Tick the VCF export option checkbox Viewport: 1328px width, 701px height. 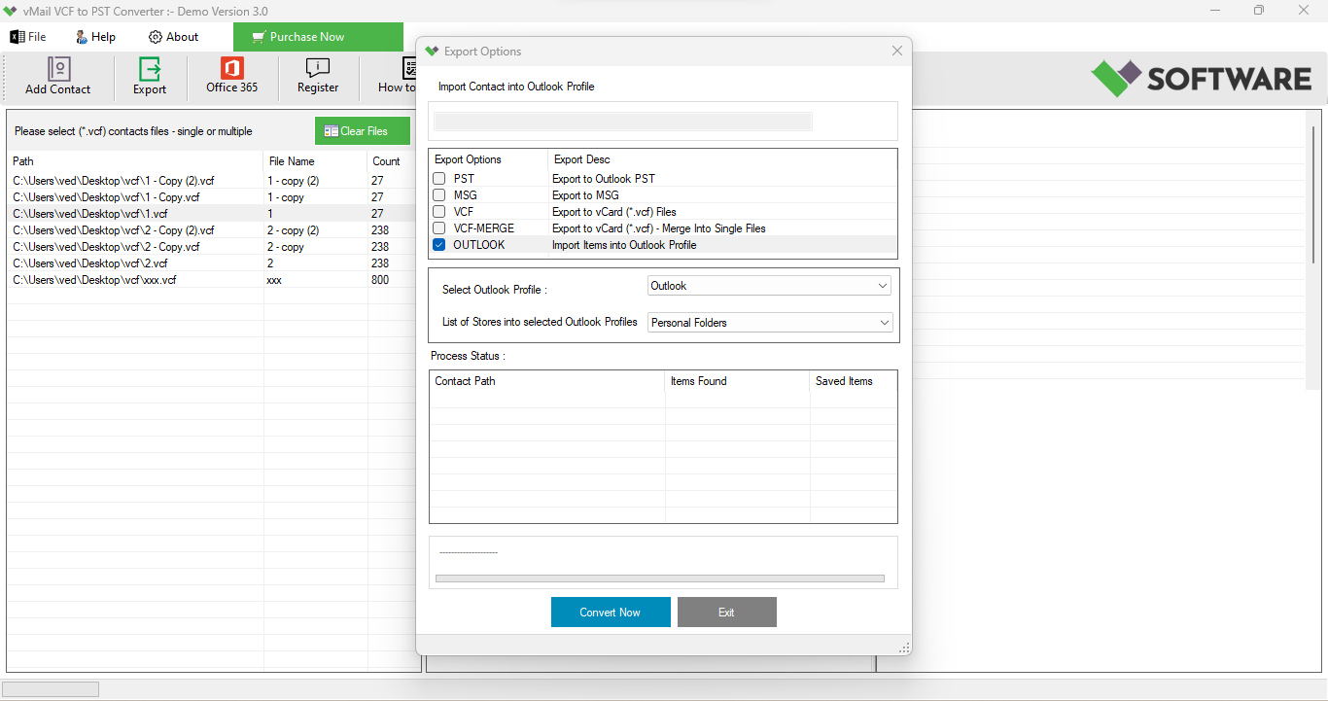coord(439,212)
